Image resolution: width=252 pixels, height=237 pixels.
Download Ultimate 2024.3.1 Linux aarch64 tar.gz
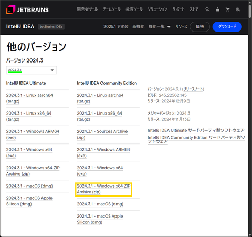(29, 98)
